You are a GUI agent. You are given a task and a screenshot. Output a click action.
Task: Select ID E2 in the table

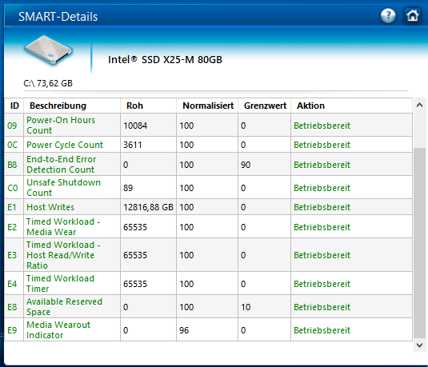pos(12,227)
